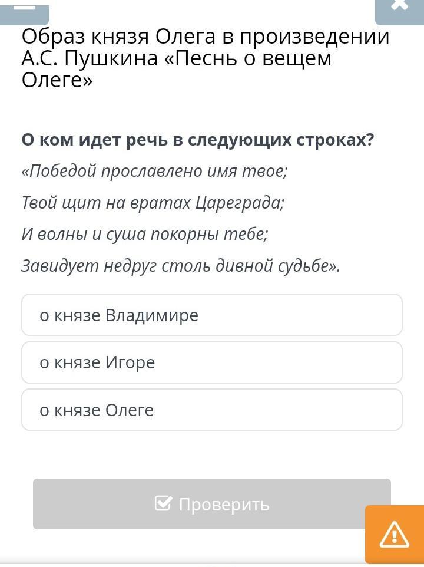Click the line «Победой прославлено имя твое»
Screen dimensions: 424x567
point(154,172)
